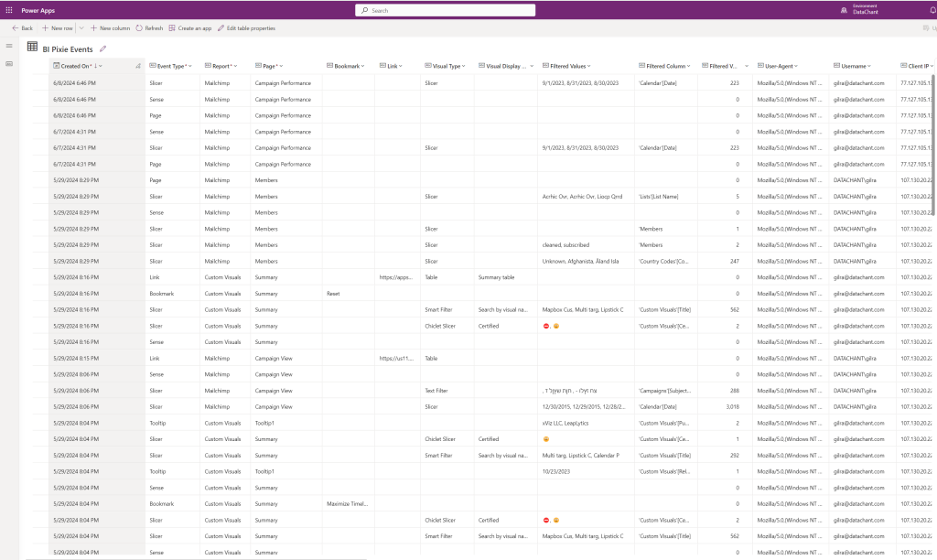Select the first row cell showing Campaign Performance

coord(283,83)
